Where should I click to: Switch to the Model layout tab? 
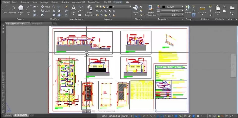click(8, 115)
